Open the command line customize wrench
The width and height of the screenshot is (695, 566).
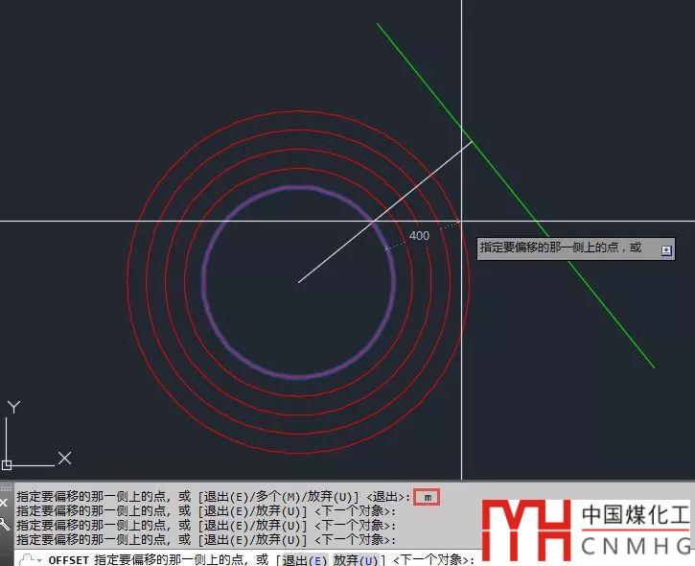[5, 524]
